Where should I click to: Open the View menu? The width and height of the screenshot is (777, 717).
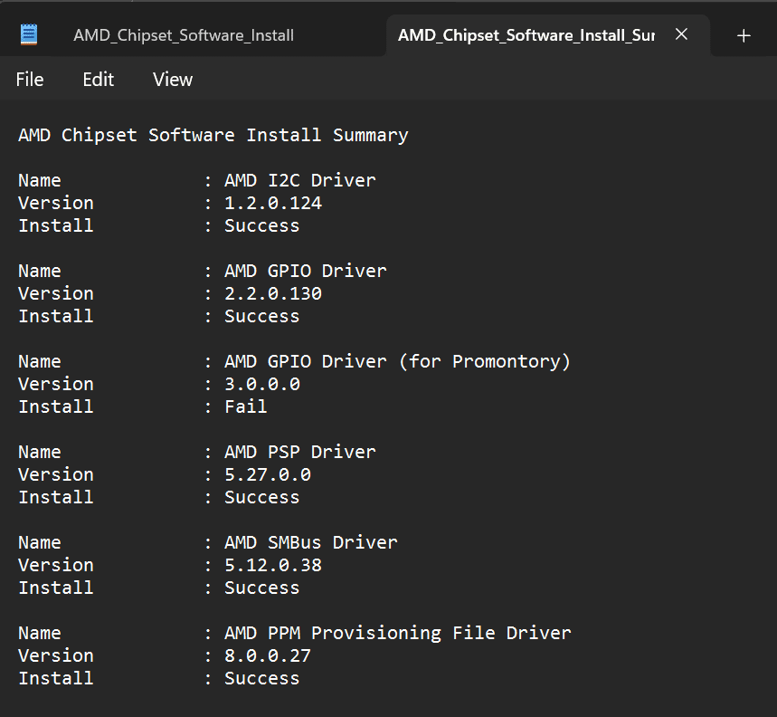tap(173, 80)
